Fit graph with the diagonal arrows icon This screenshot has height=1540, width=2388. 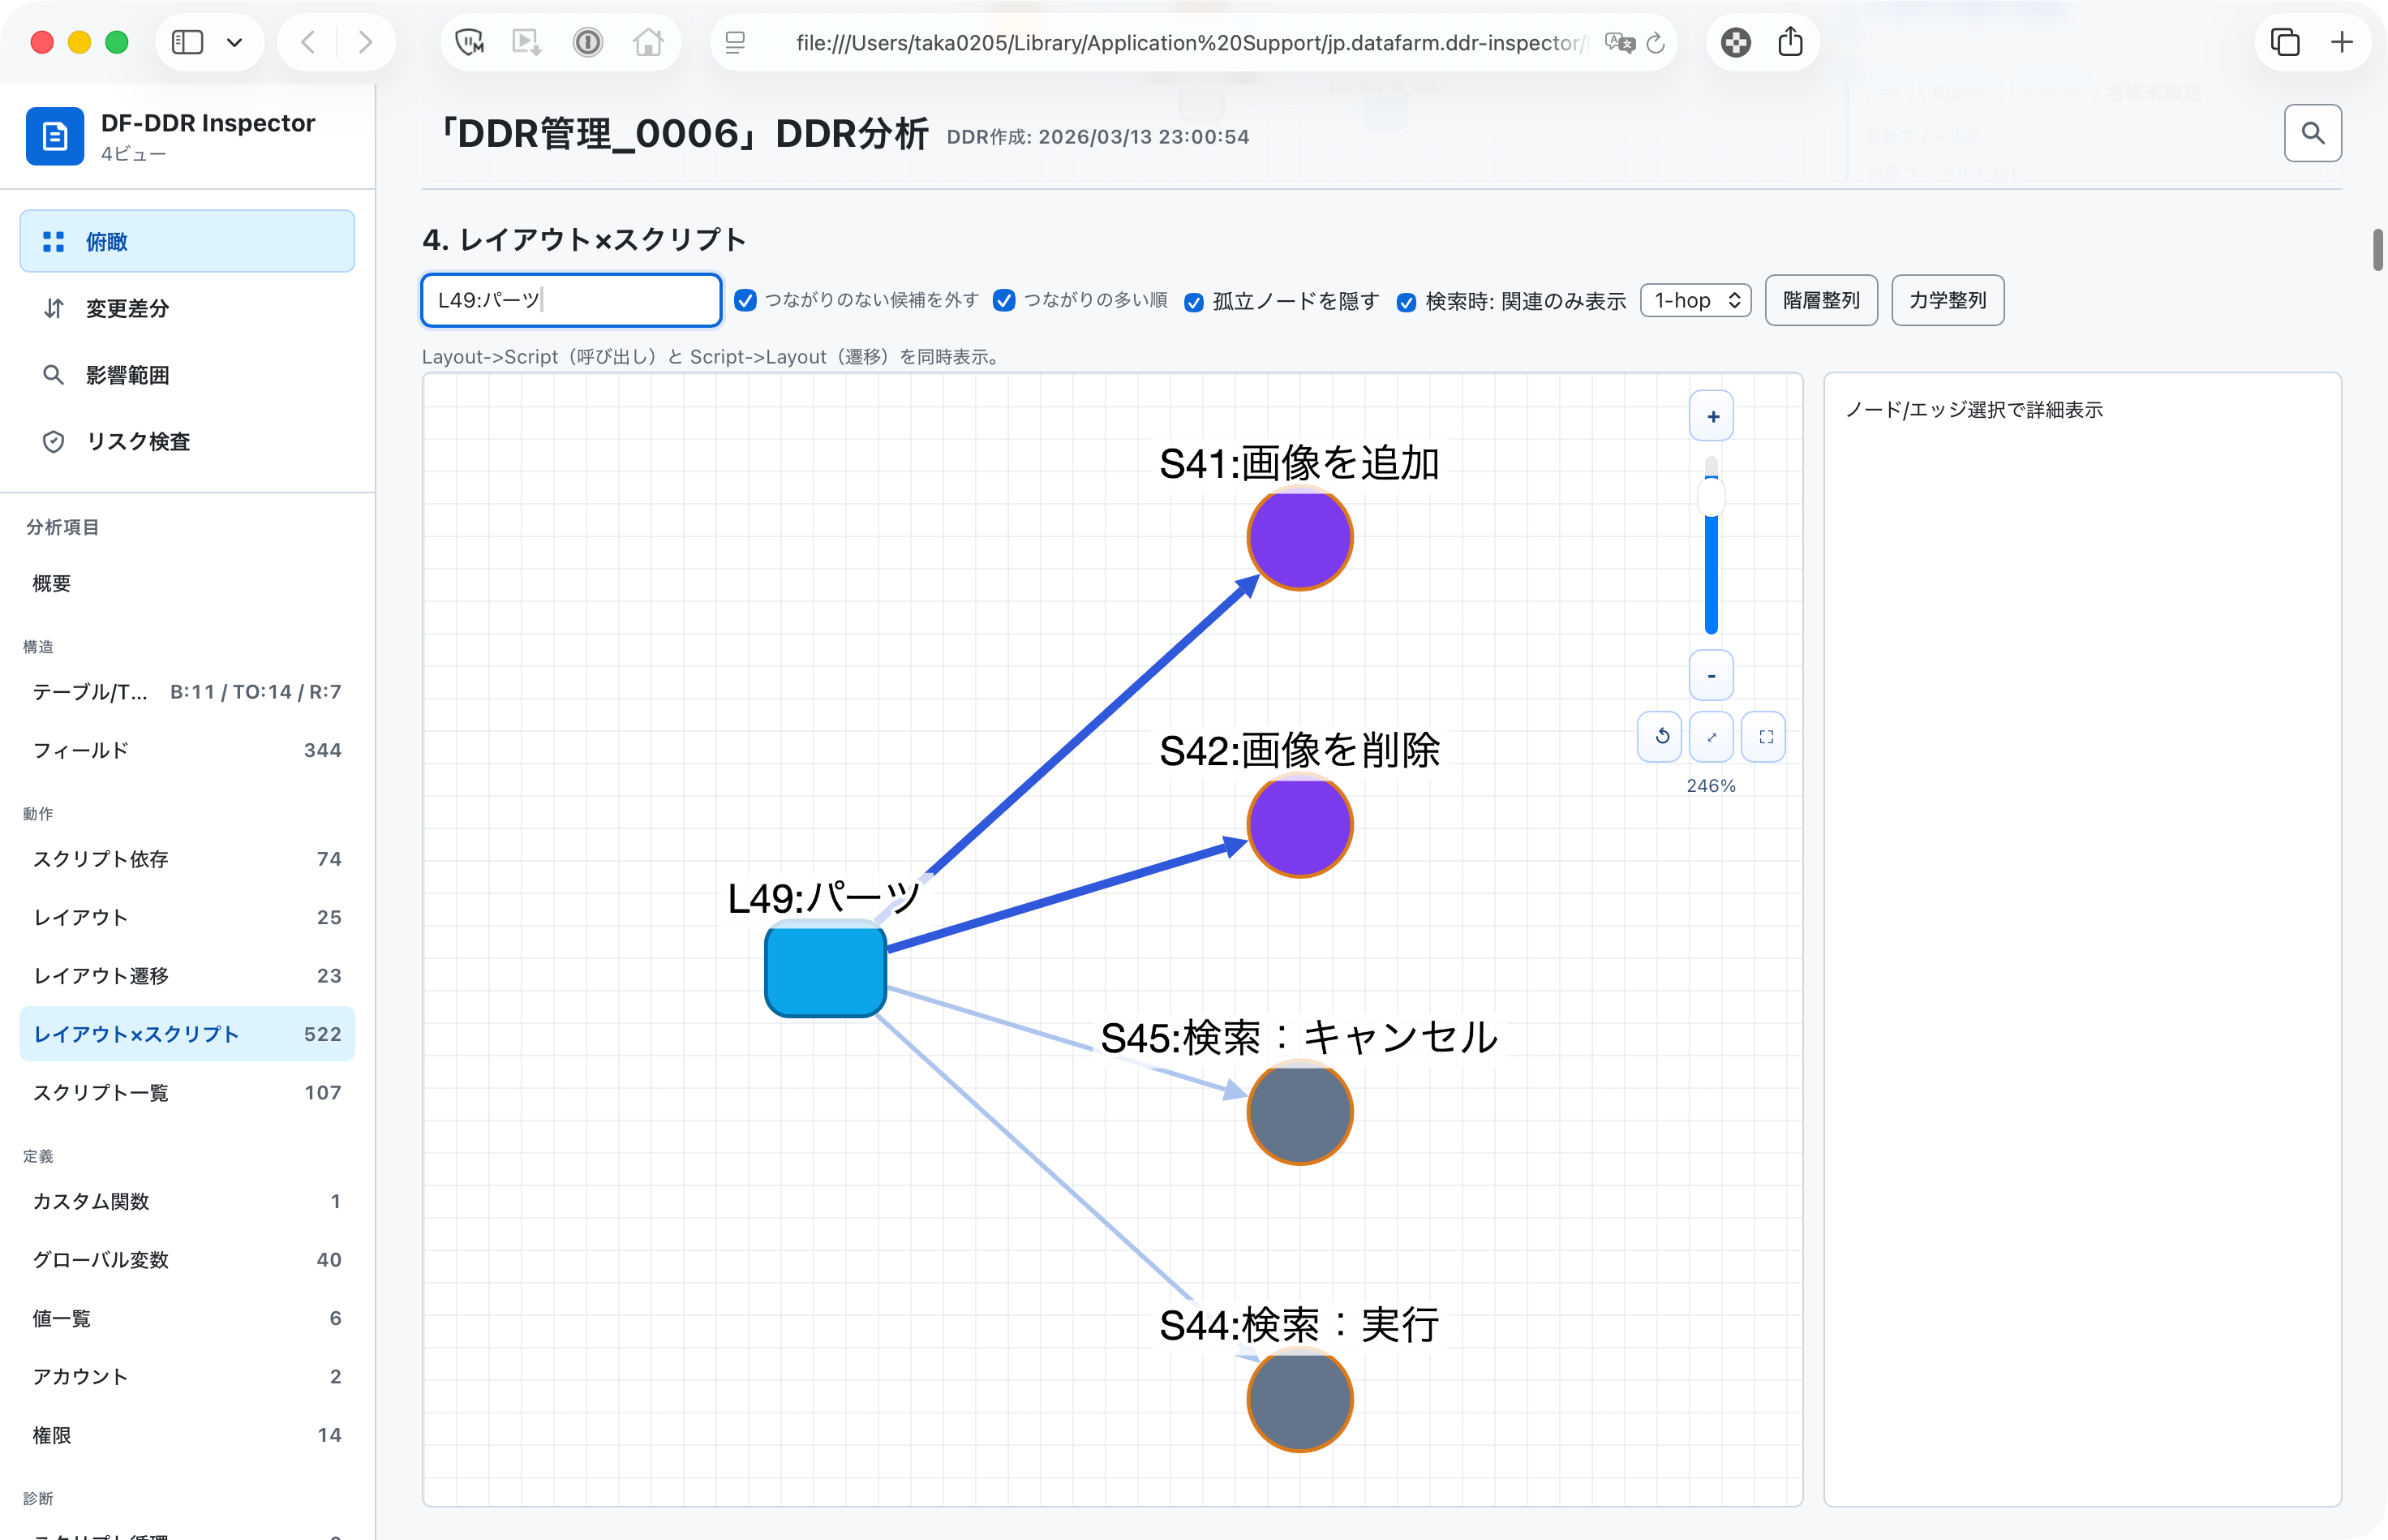(1712, 737)
